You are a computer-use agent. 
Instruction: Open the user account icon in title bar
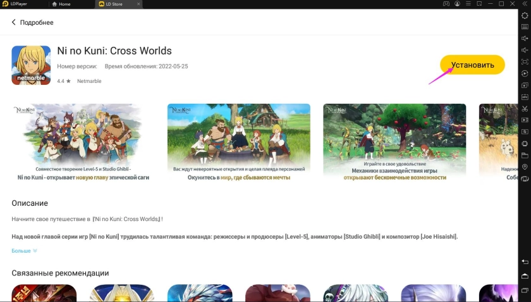coord(457,4)
